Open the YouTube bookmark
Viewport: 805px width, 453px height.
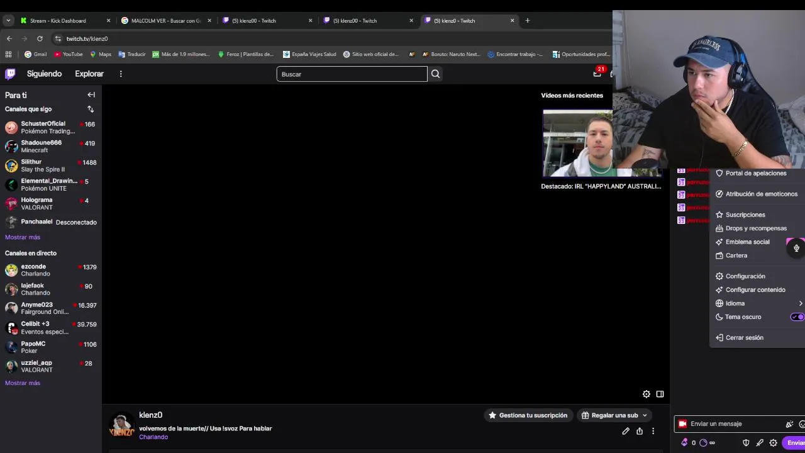click(68, 54)
